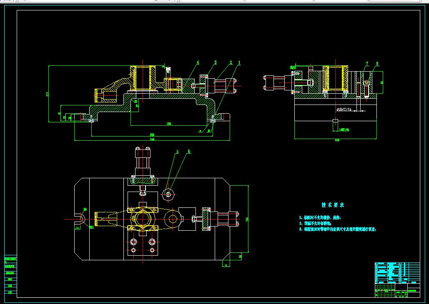
Task: Select technical requirement line 2
Action: click(316, 223)
